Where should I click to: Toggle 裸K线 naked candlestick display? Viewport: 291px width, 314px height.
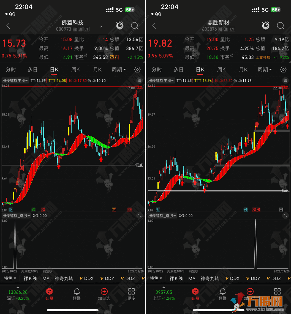pyautogui.click(x=30, y=278)
